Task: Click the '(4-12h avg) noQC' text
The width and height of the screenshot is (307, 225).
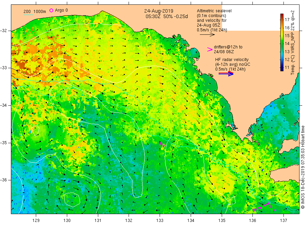Action: coord(233,64)
